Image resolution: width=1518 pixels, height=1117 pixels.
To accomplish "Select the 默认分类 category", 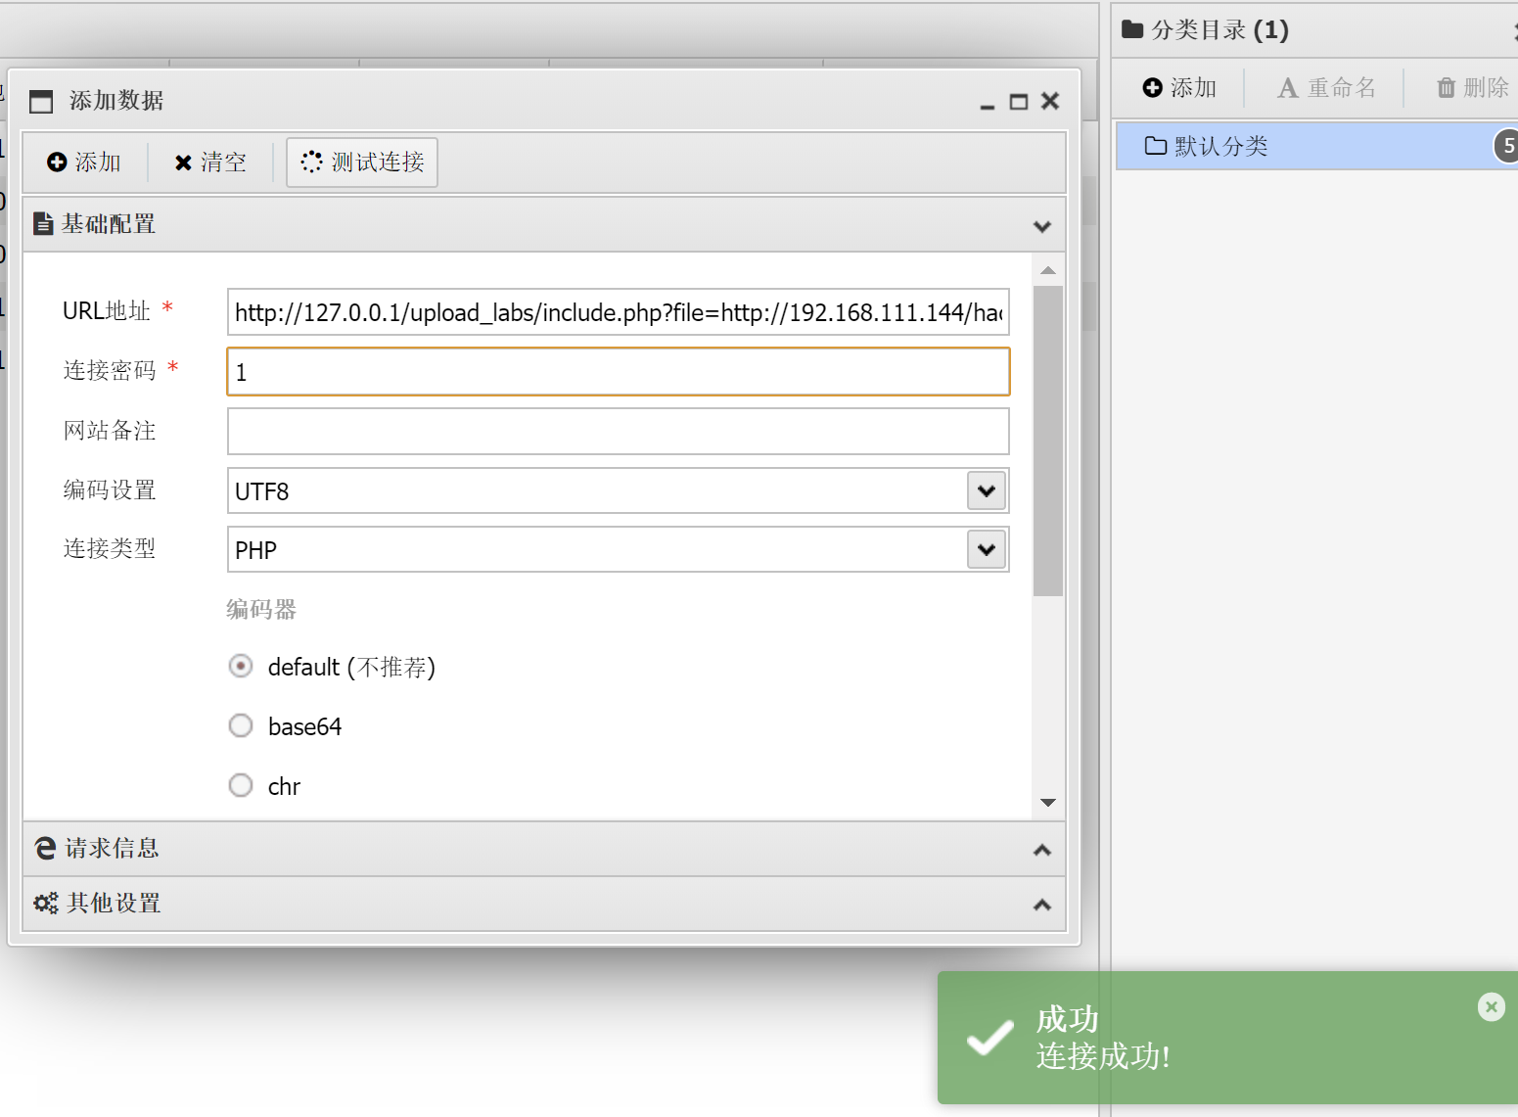I will (1317, 146).
